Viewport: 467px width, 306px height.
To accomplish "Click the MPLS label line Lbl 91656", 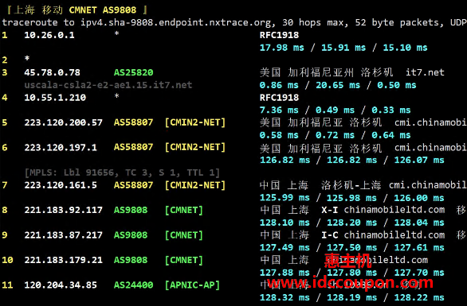I will [122, 172].
